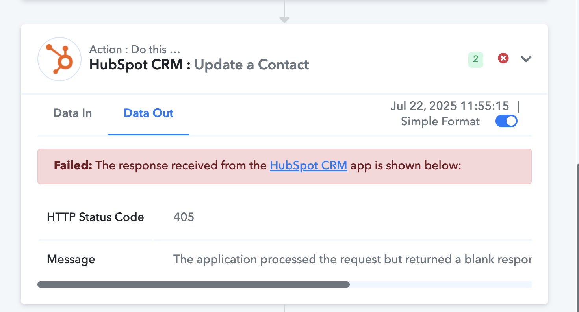Select the Data Out tab
This screenshot has width=579, height=312.
pos(148,113)
